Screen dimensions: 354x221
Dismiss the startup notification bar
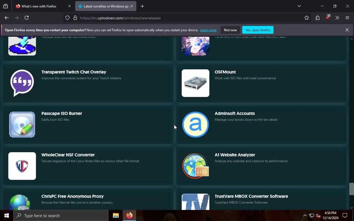pyautogui.click(x=347, y=30)
